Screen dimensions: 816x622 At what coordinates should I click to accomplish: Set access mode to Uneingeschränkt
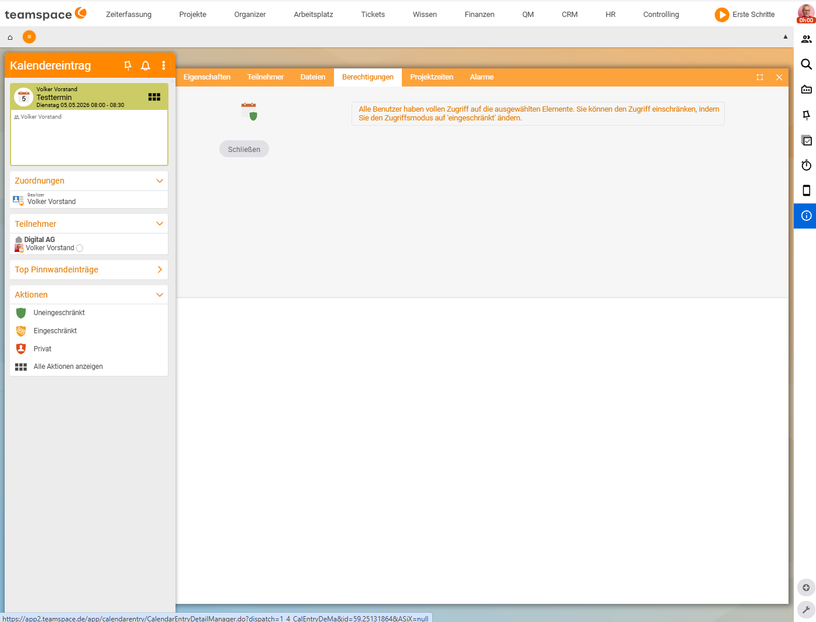click(58, 313)
